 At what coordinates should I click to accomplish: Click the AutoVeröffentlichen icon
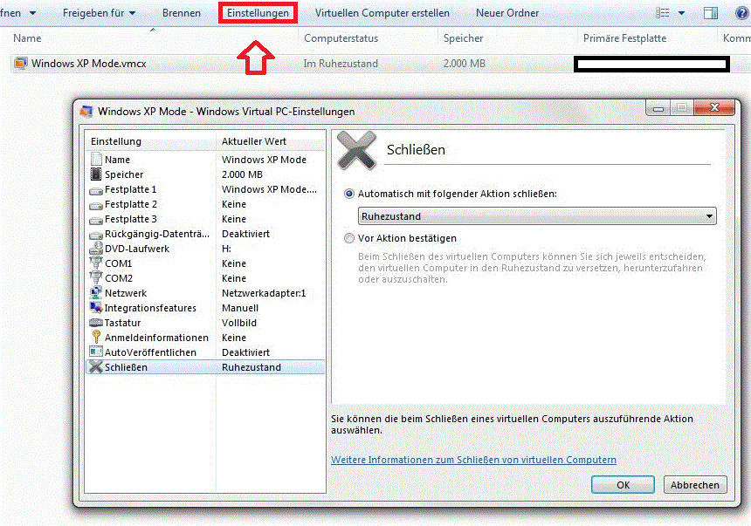(x=96, y=352)
